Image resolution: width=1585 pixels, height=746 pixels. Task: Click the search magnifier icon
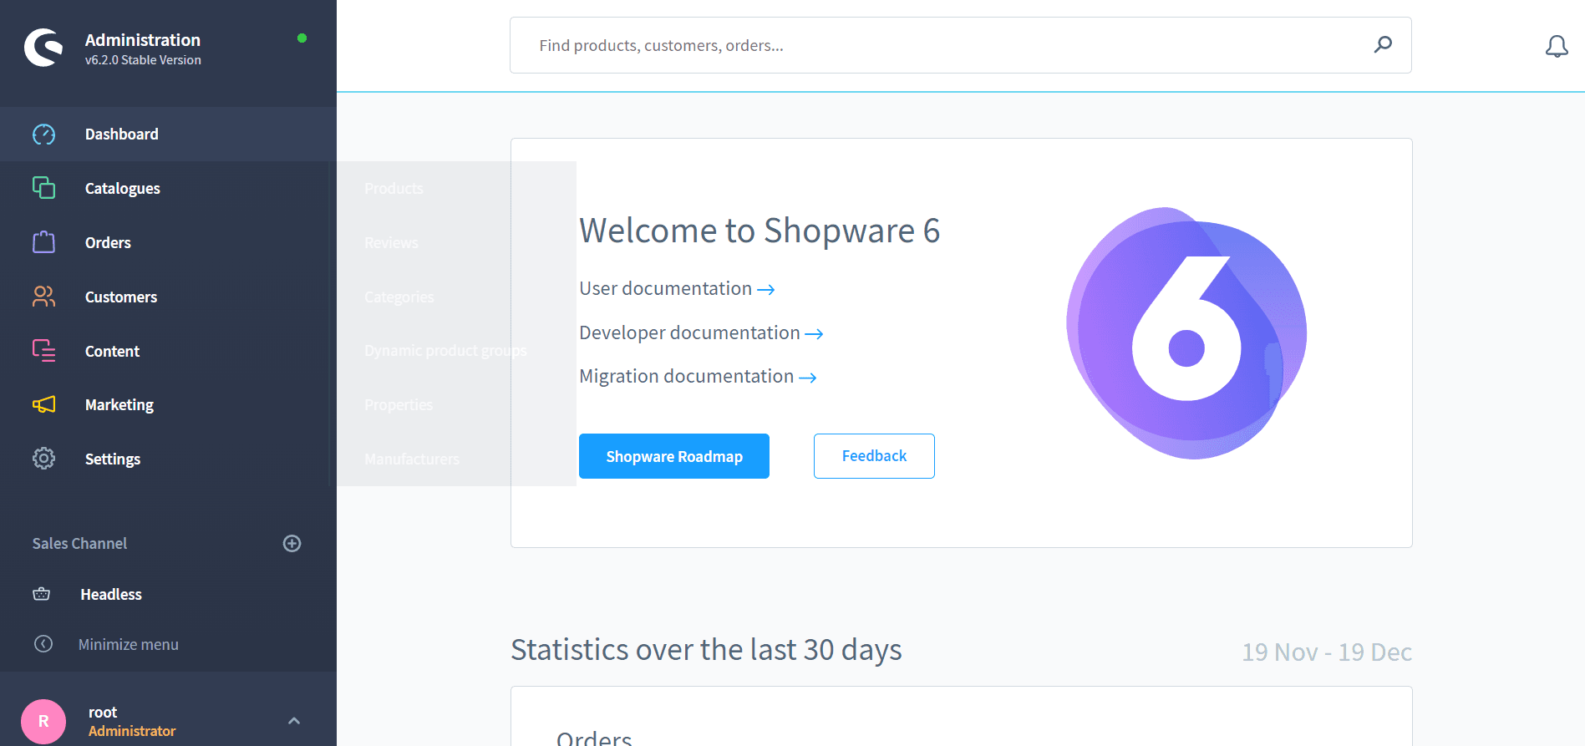(x=1383, y=44)
